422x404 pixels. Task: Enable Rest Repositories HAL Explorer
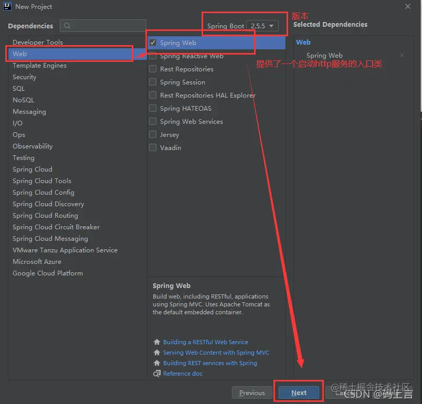(x=153, y=95)
